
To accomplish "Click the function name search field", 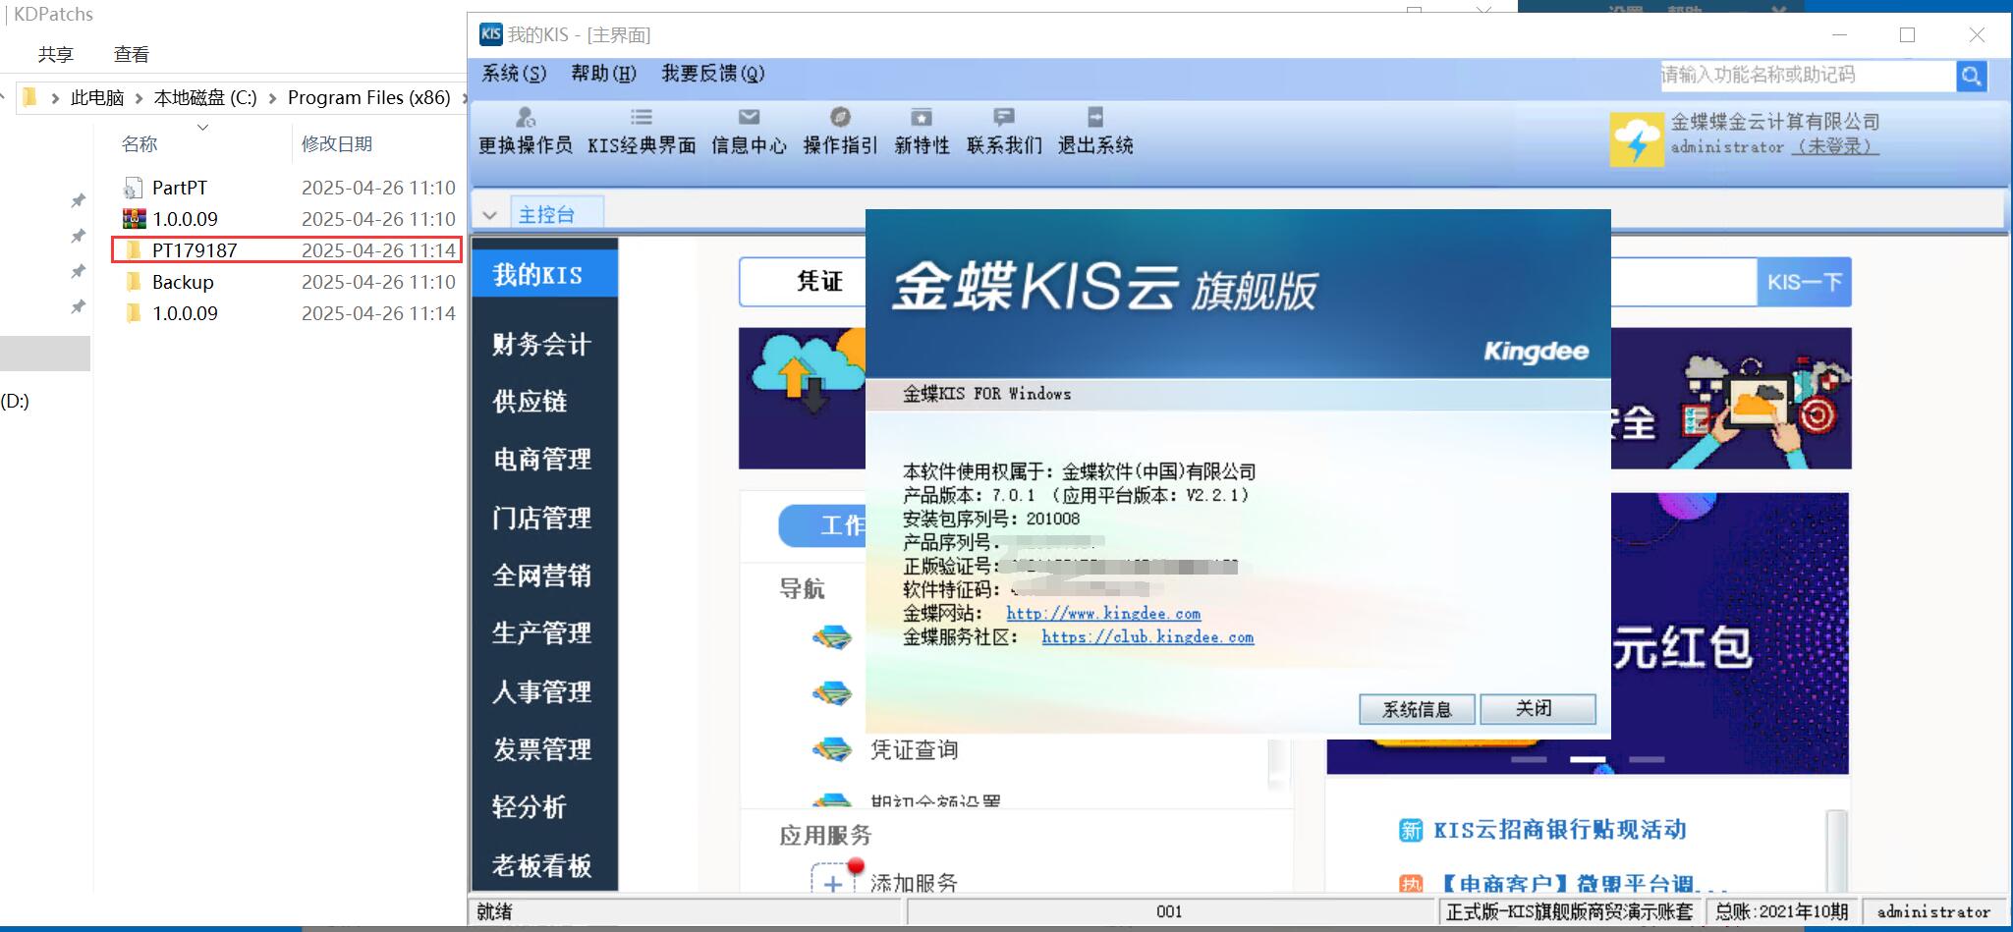I will (1806, 76).
